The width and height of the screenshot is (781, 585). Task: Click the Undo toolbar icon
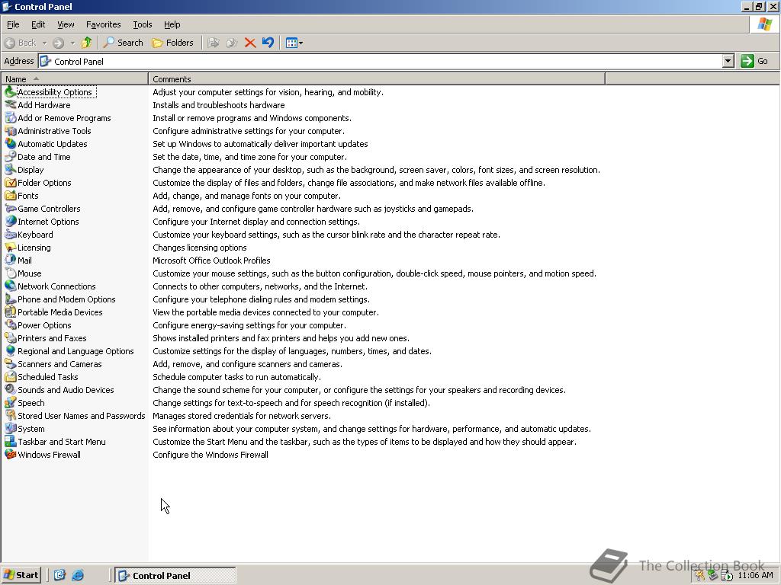pos(268,43)
